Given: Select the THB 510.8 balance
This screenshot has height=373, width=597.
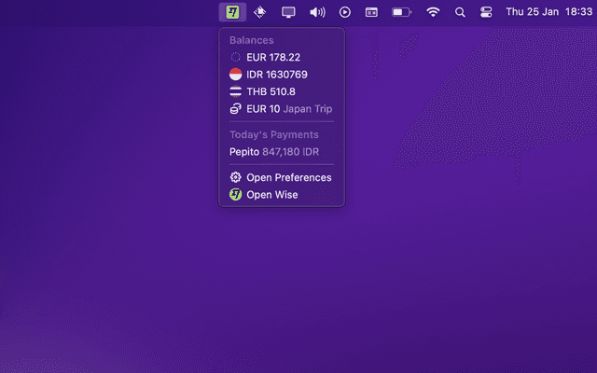Looking at the screenshot, I should [271, 91].
